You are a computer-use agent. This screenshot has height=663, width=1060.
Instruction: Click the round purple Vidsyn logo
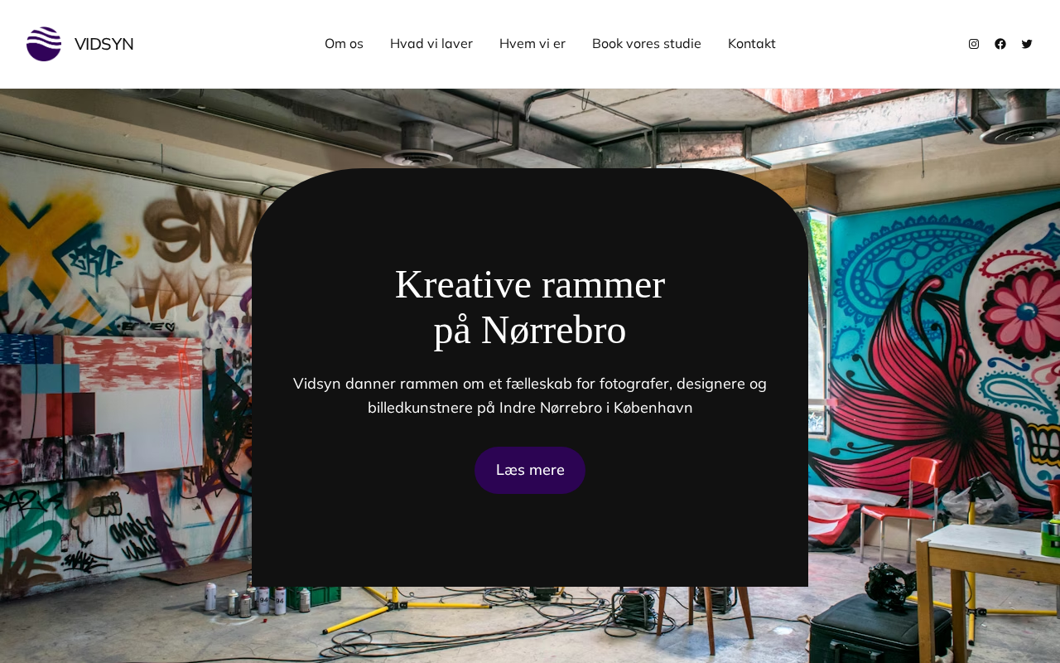pyautogui.click(x=44, y=44)
